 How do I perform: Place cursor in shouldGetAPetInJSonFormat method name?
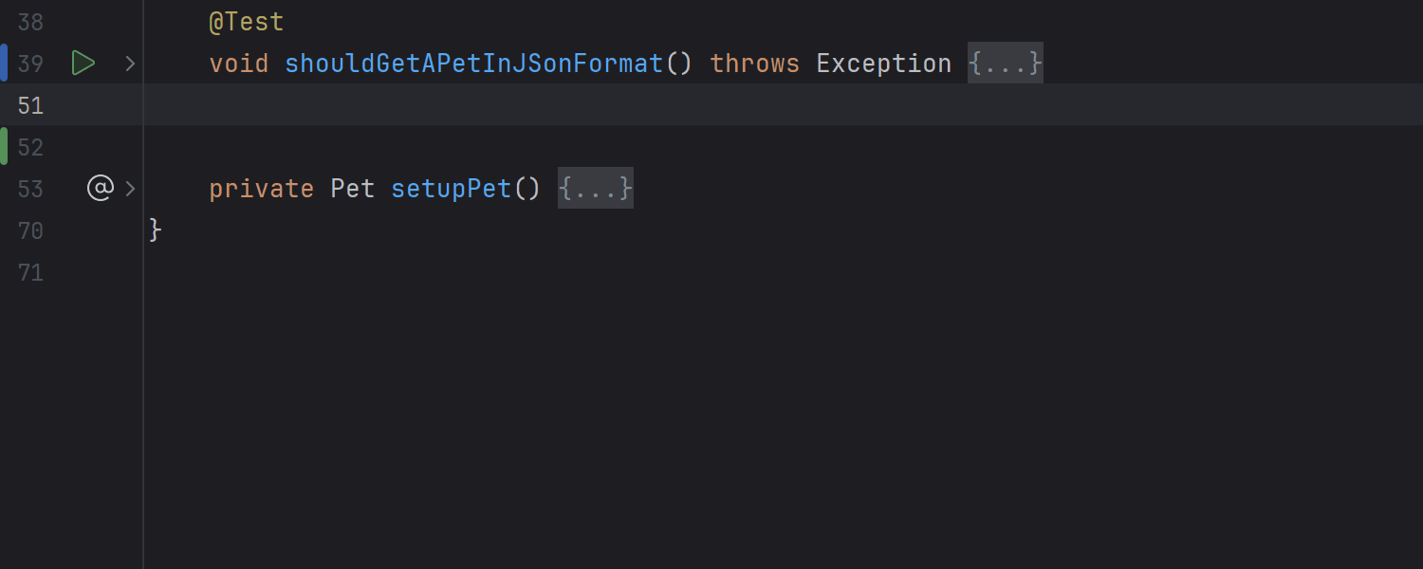[x=474, y=64]
